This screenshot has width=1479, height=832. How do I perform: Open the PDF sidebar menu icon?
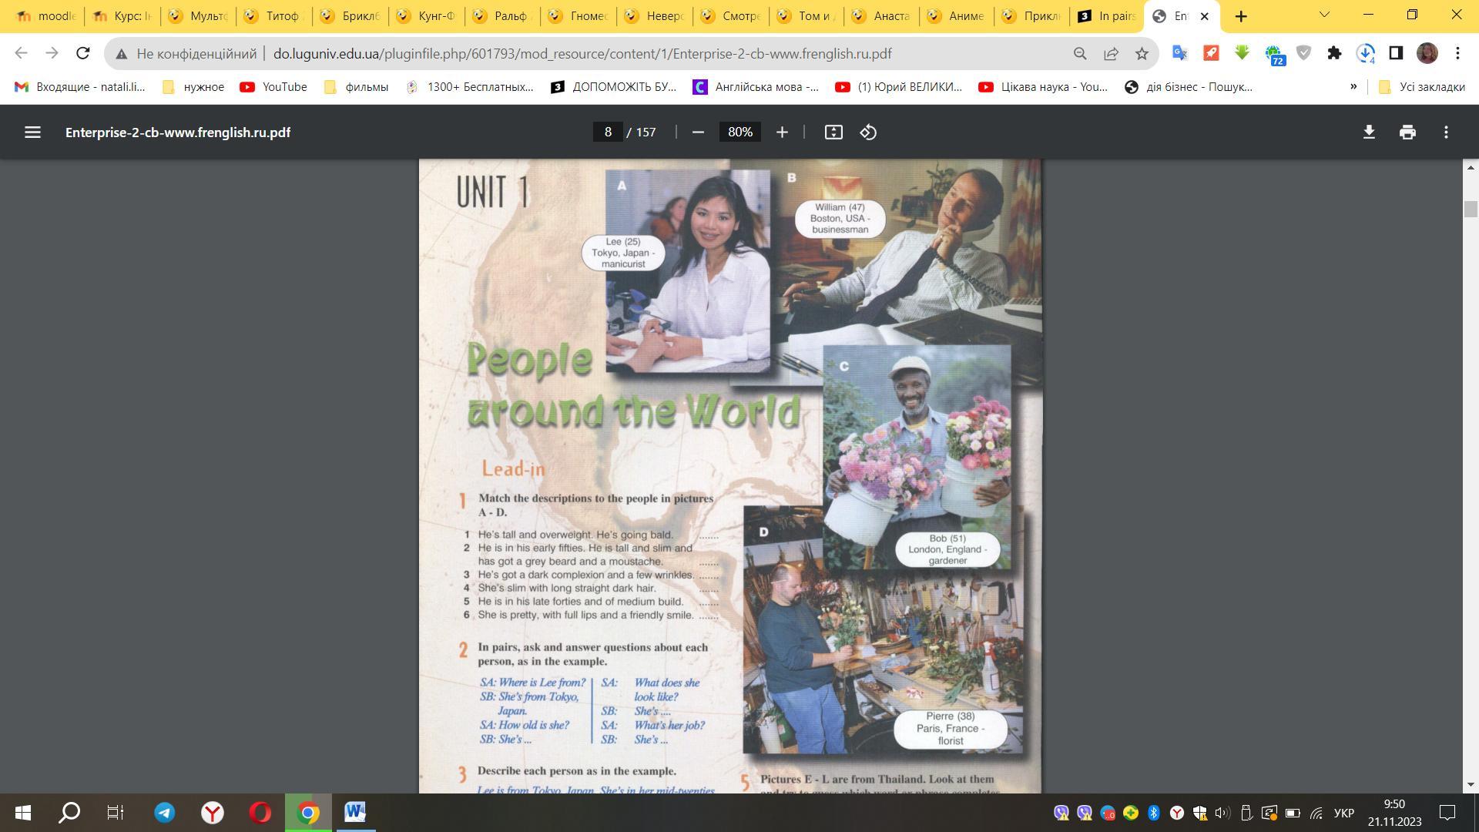(32, 133)
